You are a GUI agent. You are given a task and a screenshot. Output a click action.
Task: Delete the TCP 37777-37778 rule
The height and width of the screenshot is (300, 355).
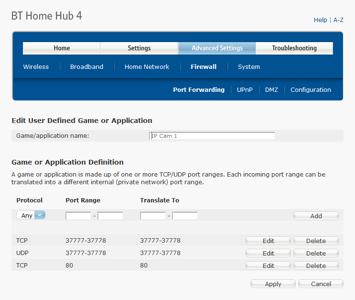(316, 241)
